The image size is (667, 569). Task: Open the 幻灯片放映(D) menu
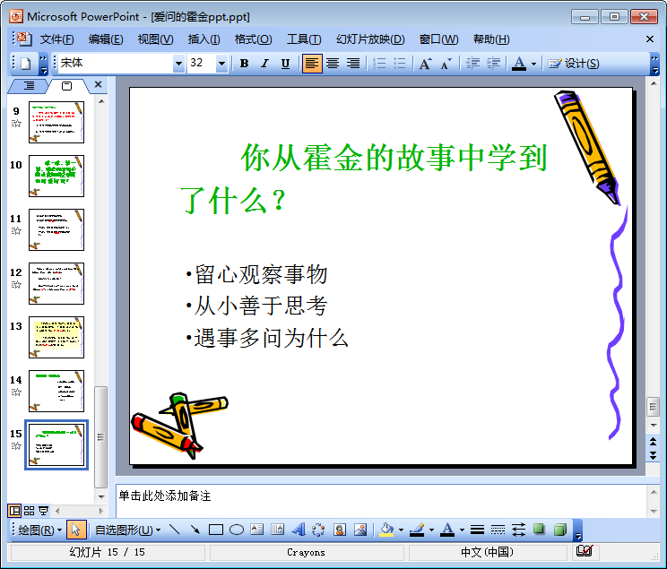[x=370, y=39]
